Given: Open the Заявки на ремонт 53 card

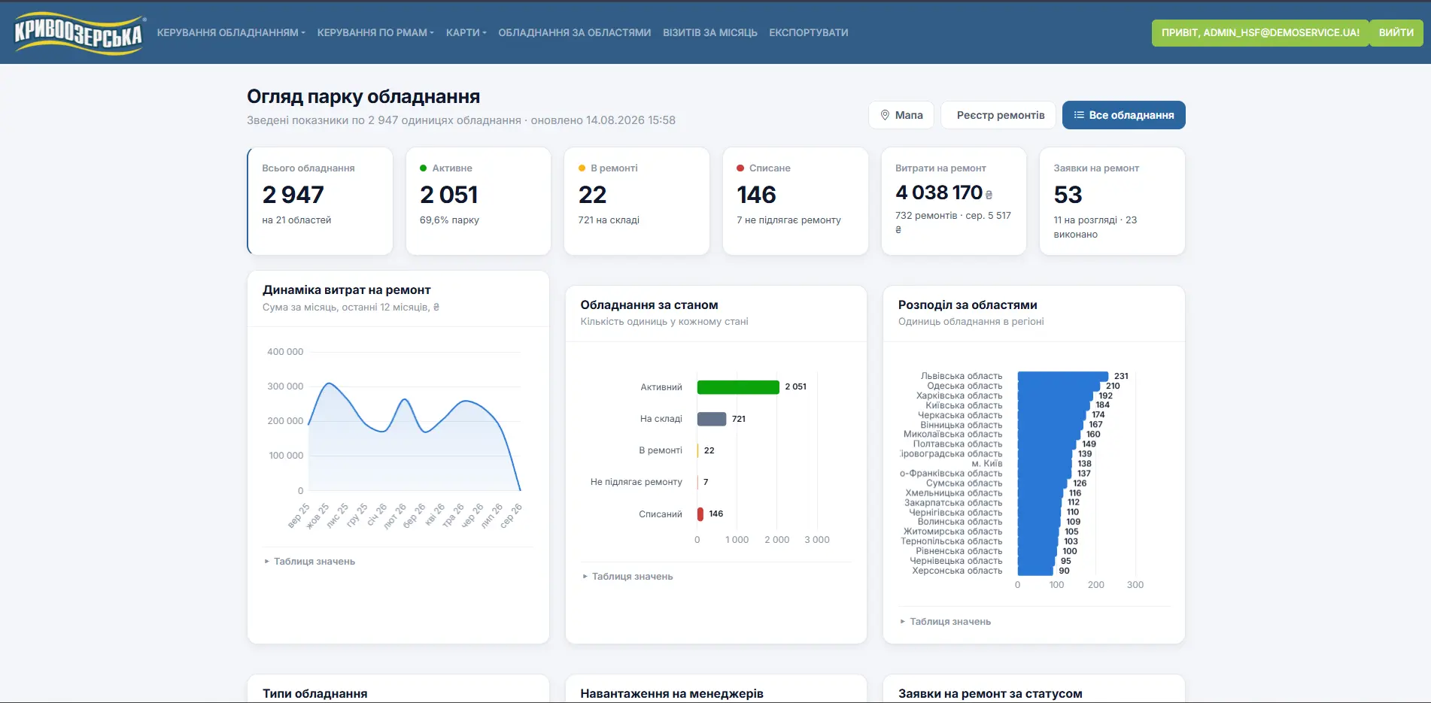Looking at the screenshot, I should [x=1112, y=201].
